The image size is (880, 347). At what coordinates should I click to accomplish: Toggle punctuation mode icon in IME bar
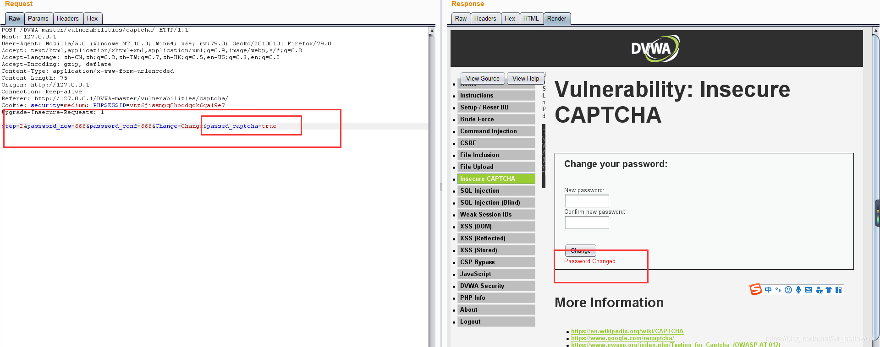point(778,290)
